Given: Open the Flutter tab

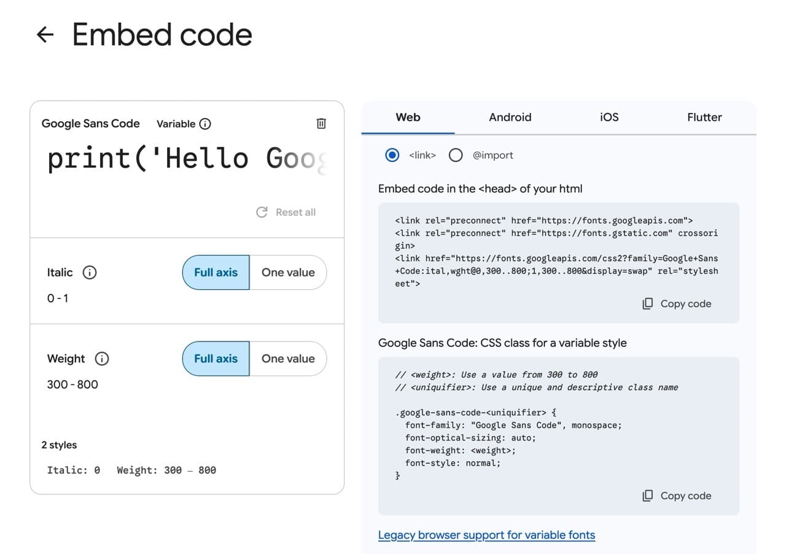Looking at the screenshot, I should pyautogui.click(x=704, y=117).
